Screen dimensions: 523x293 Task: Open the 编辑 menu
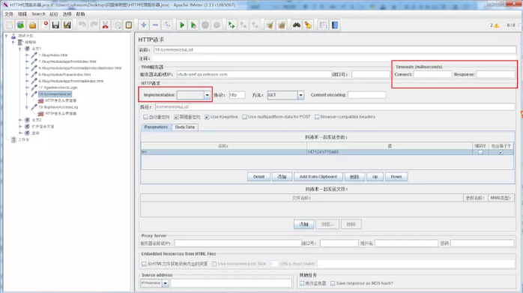pos(22,14)
